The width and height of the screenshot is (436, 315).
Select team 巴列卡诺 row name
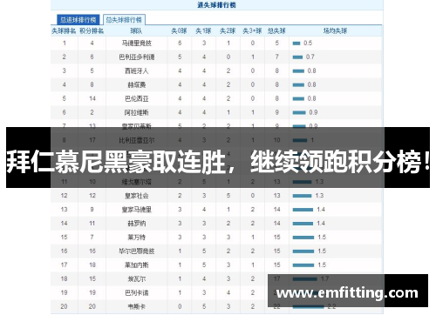136,293
